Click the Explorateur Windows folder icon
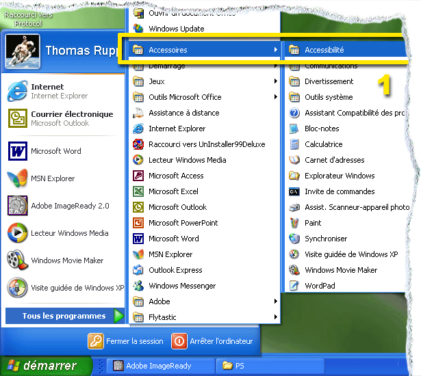Image resolution: width=421 pixels, height=376 pixels. pos(294,176)
